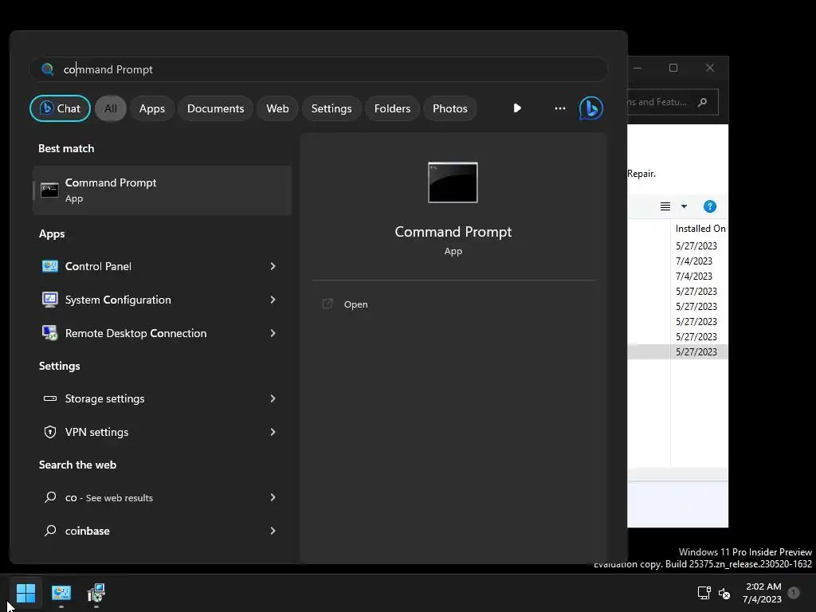The width and height of the screenshot is (816, 612).
Task: Sort by the Installed On column header
Action: (700, 229)
